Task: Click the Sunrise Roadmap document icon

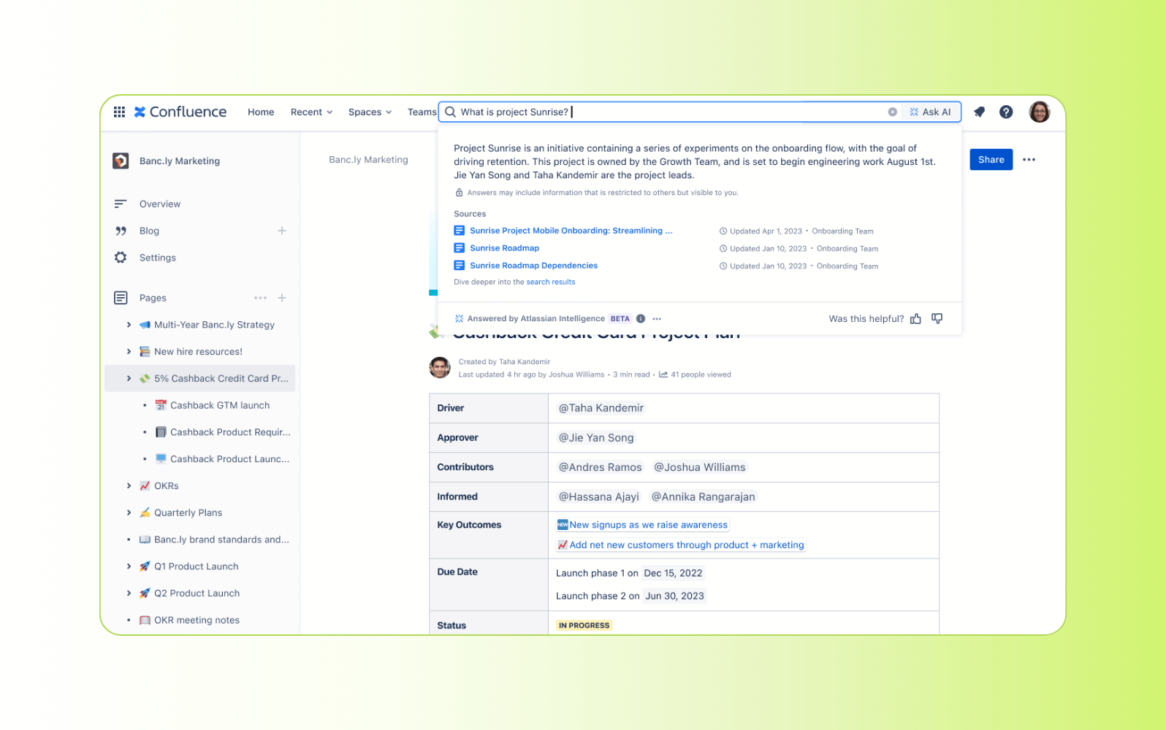Action: click(x=459, y=248)
